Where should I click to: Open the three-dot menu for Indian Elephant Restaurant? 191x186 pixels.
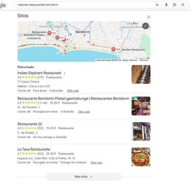click(65, 73)
